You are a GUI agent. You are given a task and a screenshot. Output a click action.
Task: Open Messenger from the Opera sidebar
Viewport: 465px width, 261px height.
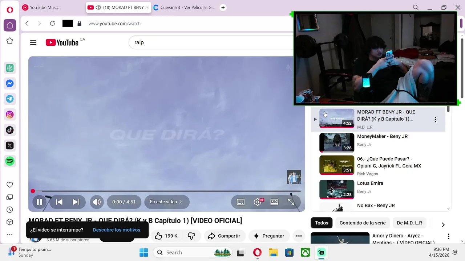pyautogui.click(x=10, y=83)
